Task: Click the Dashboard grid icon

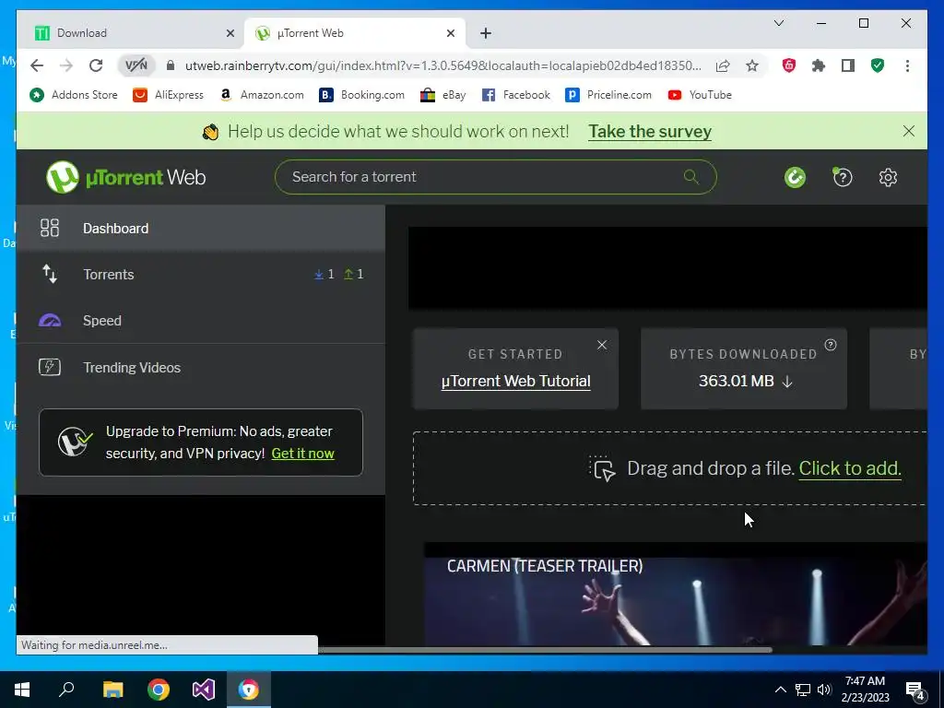Action: click(50, 228)
